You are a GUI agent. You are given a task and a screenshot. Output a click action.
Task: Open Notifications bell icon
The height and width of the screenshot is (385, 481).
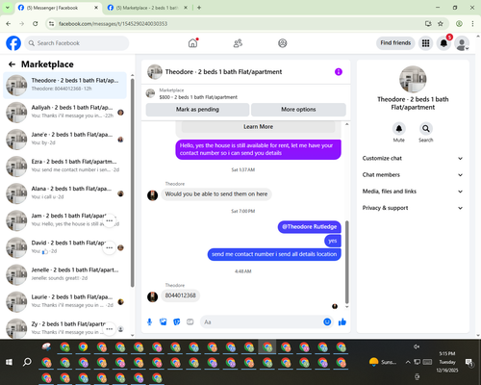tap(443, 43)
